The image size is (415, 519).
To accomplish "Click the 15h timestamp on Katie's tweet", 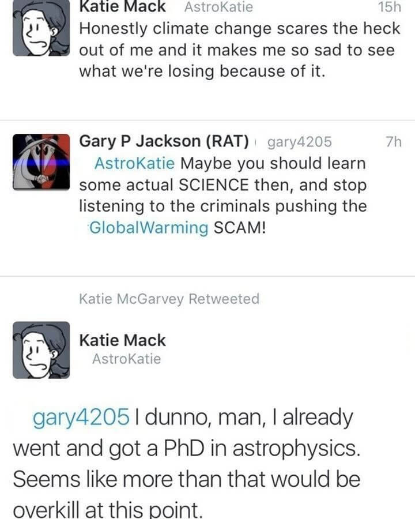I will [x=389, y=7].
